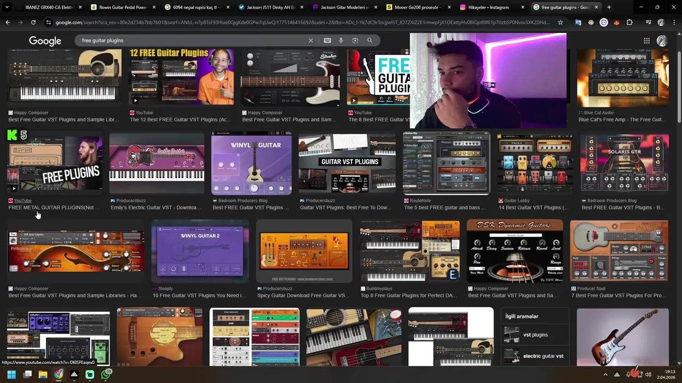Click the Chrome address bar URL
682x383 pixels.
coord(302,22)
